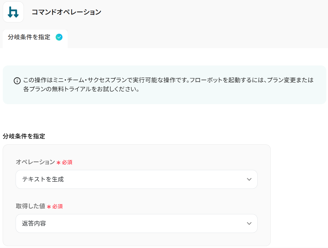Click the 無料トライアル line in the notice
328x248 pixels.
[81, 90]
